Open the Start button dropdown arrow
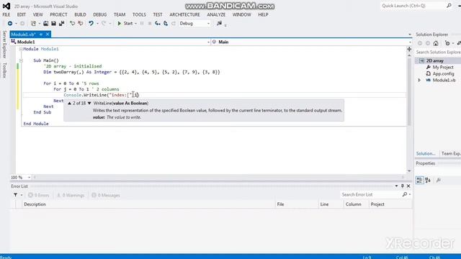461x259 pixels. coord(135,24)
